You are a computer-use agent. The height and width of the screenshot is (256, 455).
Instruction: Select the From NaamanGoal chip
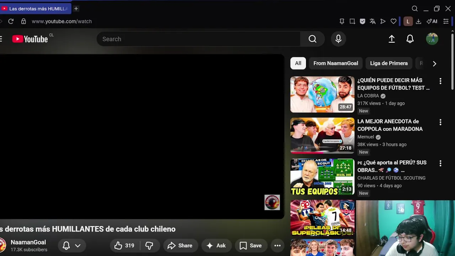pyautogui.click(x=336, y=63)
